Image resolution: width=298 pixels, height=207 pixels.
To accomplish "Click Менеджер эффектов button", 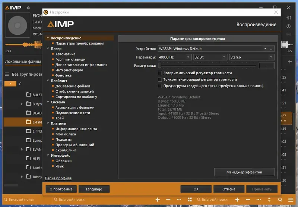I will pos(244,172).
